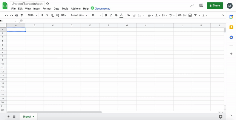Open the font size dropdown

pyautogui.click(x=96, y=15)
